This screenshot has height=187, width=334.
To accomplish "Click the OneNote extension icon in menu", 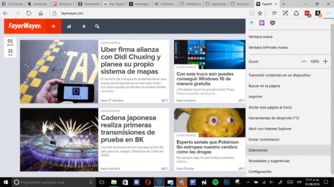I will tap(262, 23).
